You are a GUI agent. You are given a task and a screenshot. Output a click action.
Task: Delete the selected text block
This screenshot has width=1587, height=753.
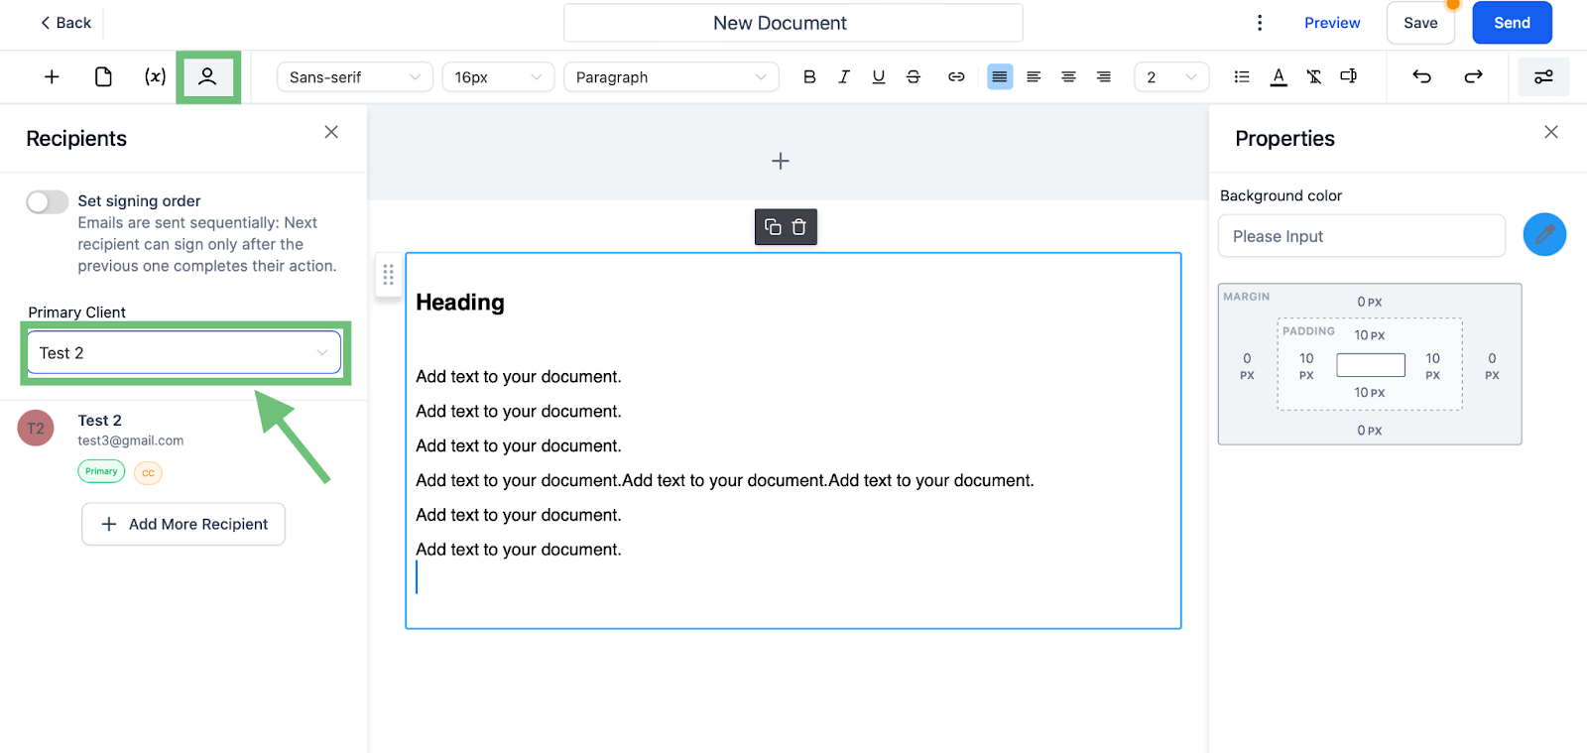(x=798, y=227)
